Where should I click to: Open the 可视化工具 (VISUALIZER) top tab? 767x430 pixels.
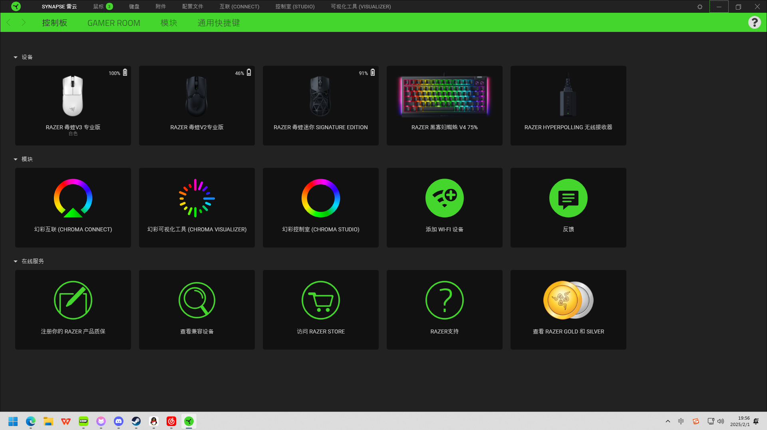(x=361, y=7)
